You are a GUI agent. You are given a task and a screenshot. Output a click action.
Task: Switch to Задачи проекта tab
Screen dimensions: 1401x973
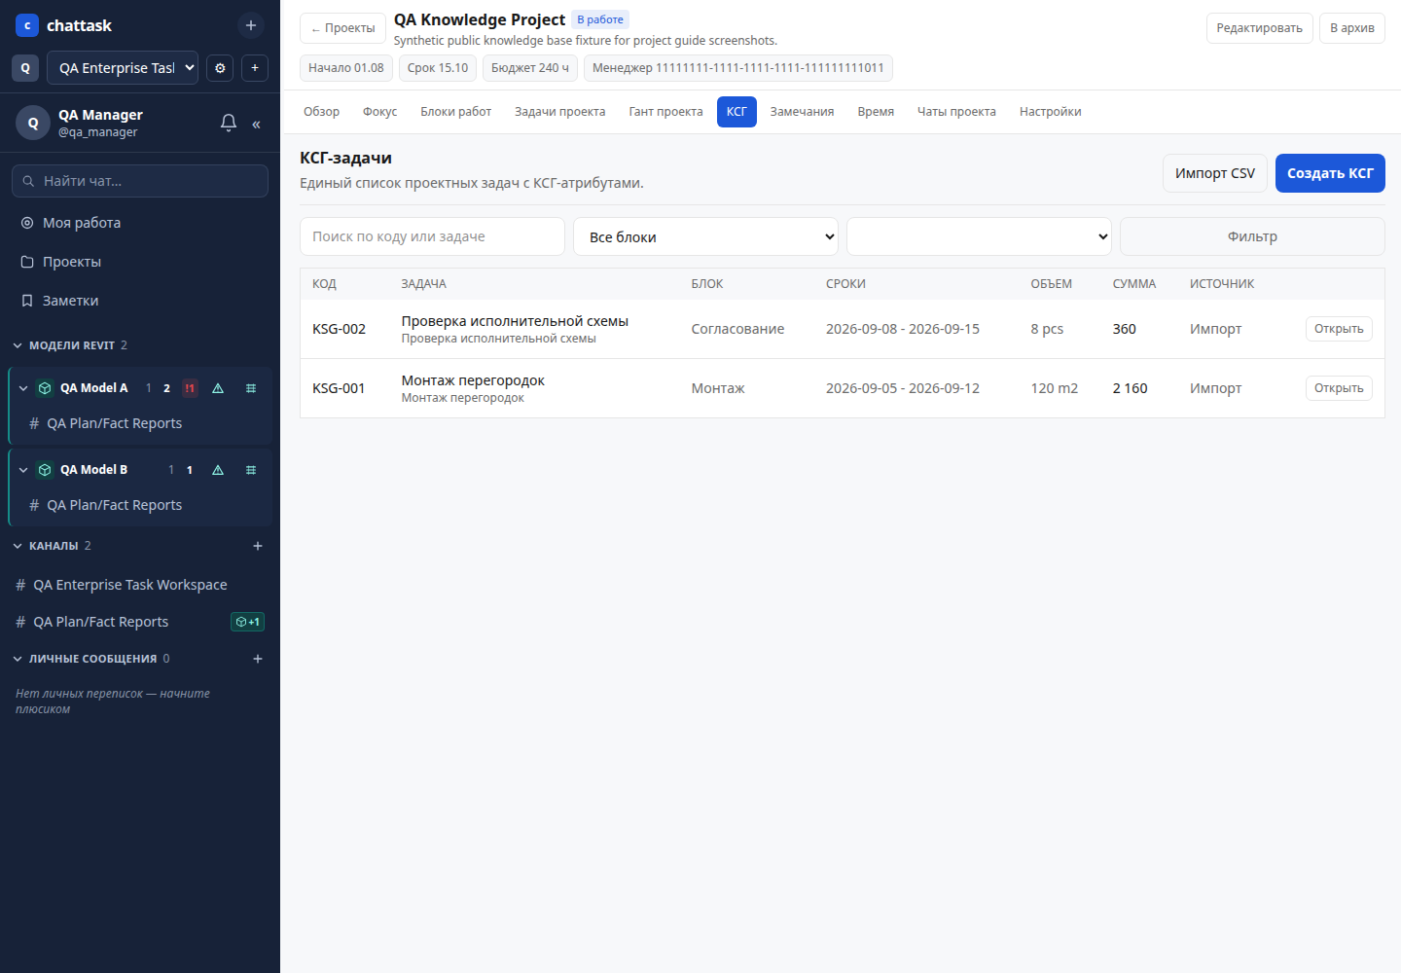tap(559, 112)
